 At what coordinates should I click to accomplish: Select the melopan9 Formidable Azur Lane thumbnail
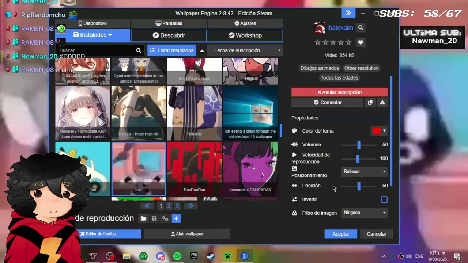[x=83, y=113]
